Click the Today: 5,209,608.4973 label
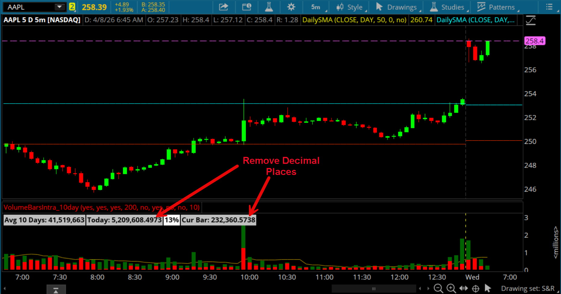 click(124, 220)
